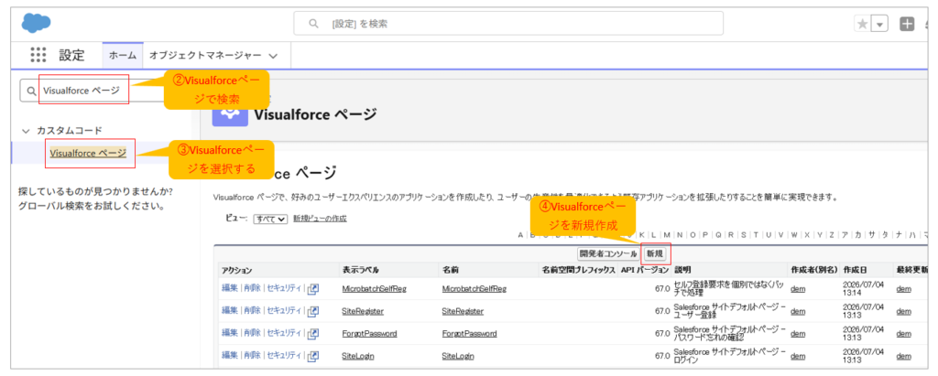Open the App Launcher dots icon
The width and height of the screenshot is (938, 376).
[x=38, y=56]
